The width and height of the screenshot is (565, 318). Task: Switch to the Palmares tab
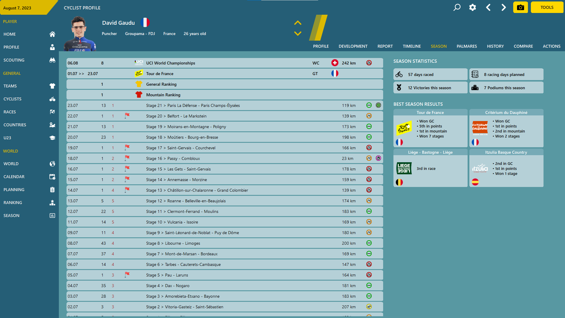(467, 46)
